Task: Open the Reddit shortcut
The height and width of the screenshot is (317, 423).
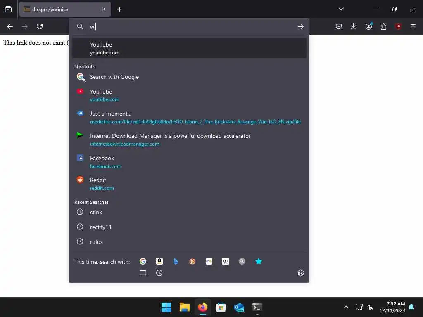Action: tap(189, 184)
